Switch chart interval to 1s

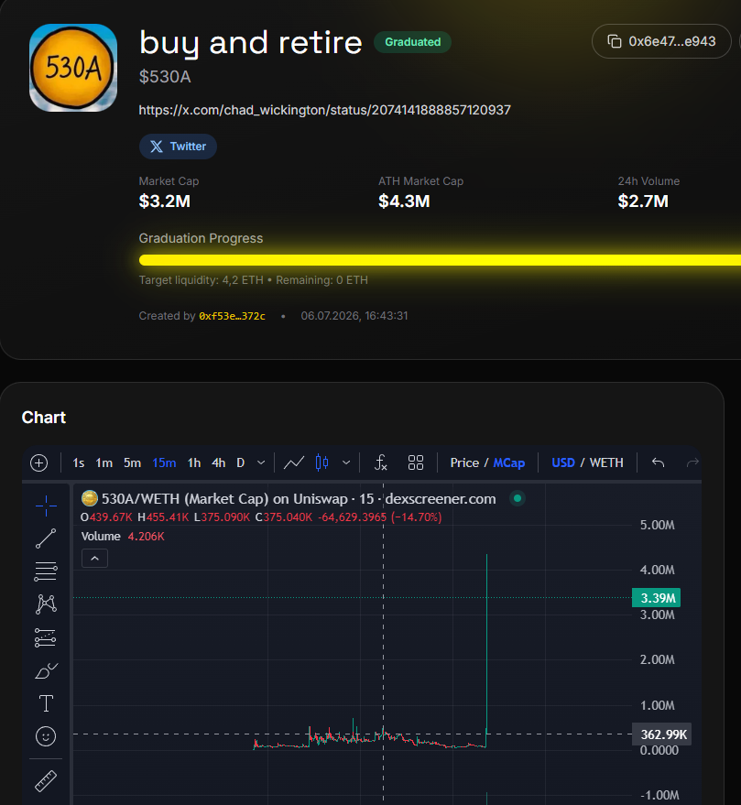79,462
